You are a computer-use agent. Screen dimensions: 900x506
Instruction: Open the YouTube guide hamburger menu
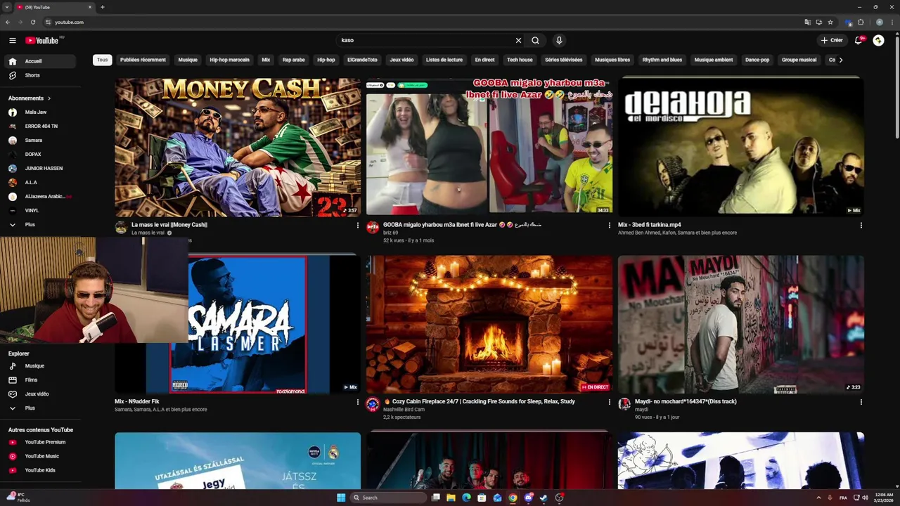coord(12,40)
